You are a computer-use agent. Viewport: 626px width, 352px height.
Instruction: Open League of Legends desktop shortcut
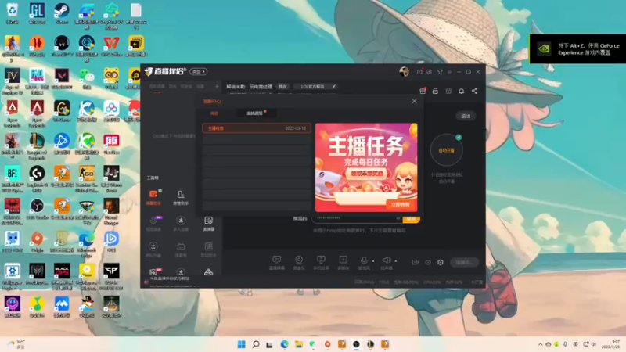click(x=37, y=146)
